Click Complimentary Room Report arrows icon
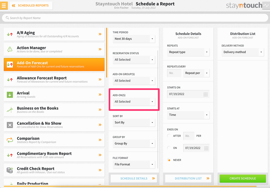 [10, 155]
